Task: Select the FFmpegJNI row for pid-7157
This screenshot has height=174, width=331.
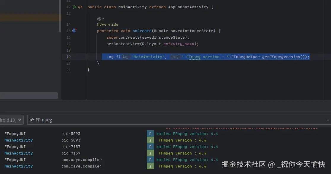Action: click(x=15, y=147)
